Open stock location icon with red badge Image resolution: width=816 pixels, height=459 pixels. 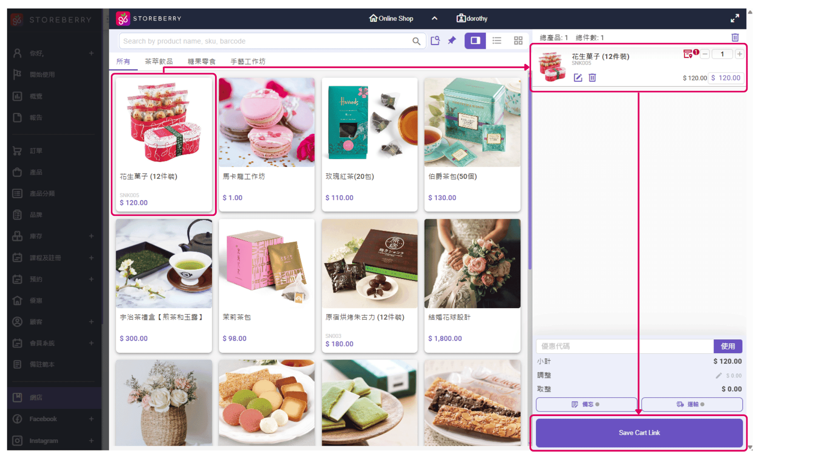coord(688,54)
